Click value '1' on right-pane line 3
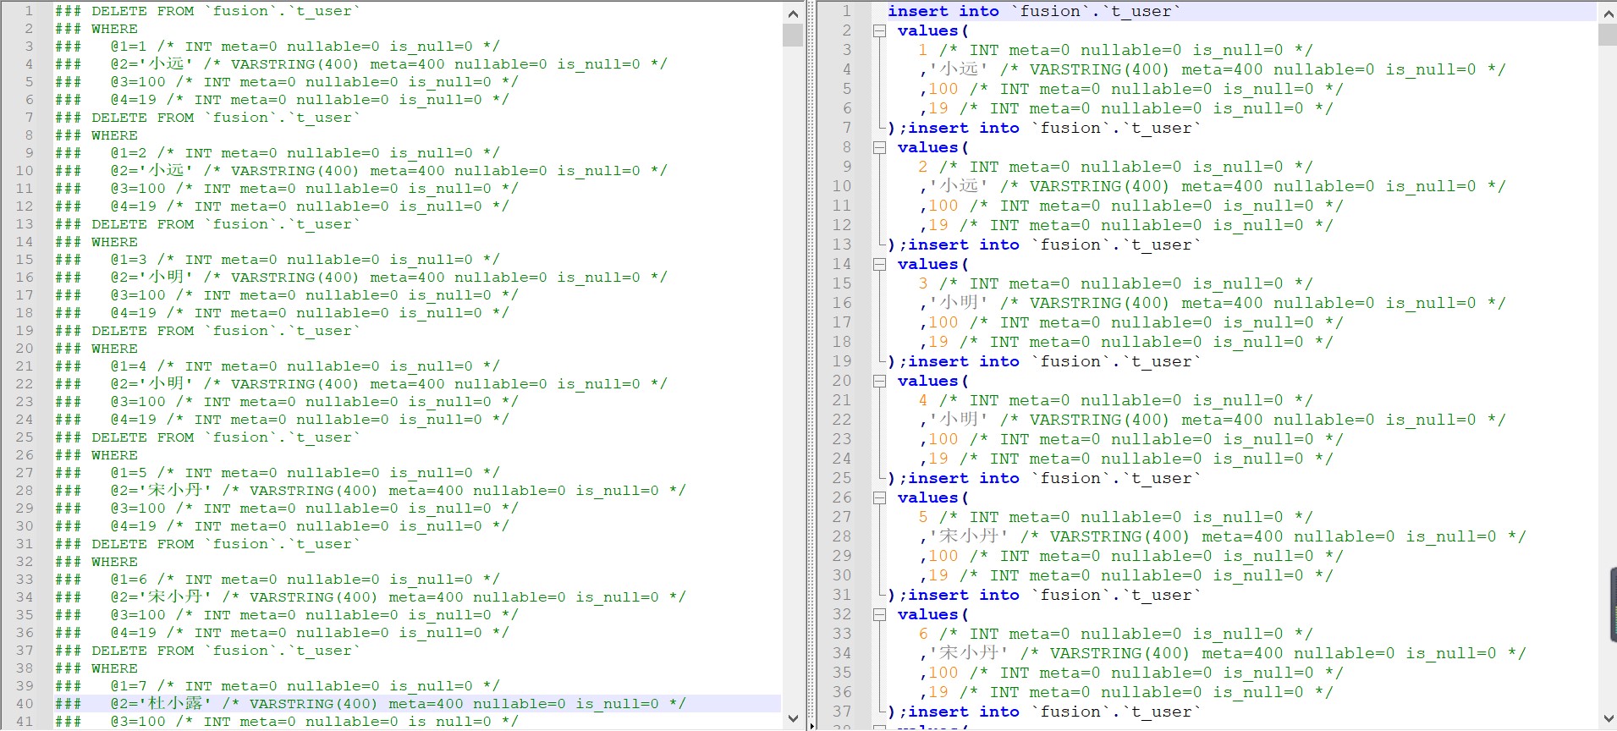Image resolution: width=1617 pixels, height=731 pixels. 923,50
